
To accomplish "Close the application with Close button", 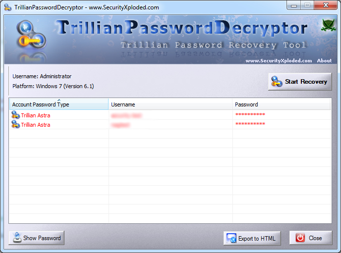I will point(311,238).
